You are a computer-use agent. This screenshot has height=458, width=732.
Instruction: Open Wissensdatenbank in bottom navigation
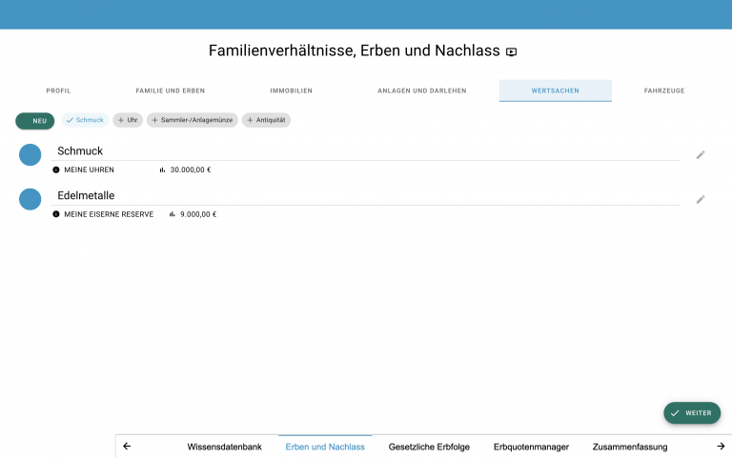point(225,447)
